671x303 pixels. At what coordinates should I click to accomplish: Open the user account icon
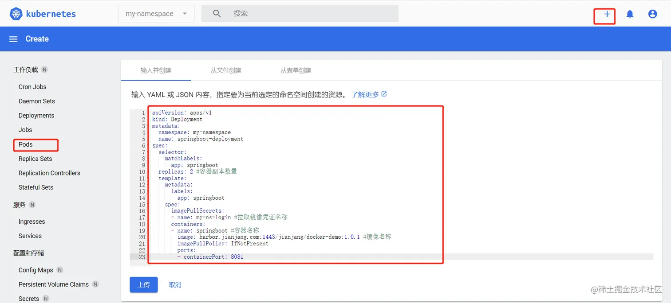[652, 14]
